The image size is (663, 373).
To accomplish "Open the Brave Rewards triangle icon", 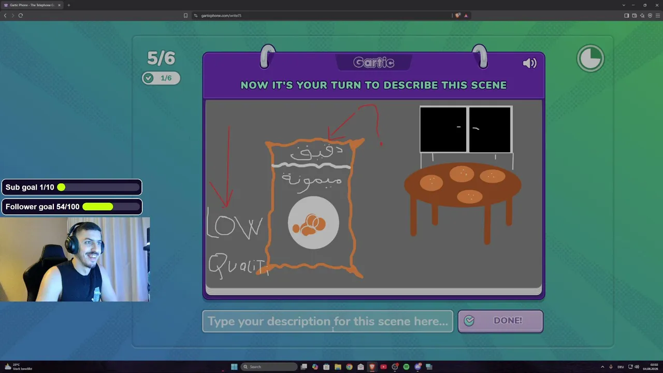I will (x=466, y=16).
